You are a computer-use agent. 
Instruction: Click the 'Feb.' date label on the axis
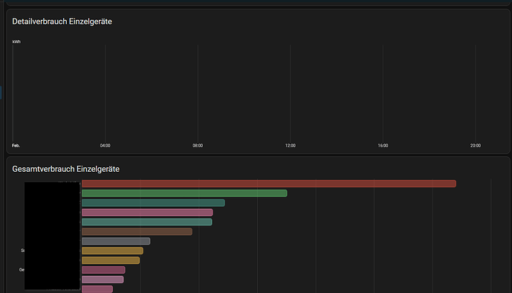tap(16, 146)
